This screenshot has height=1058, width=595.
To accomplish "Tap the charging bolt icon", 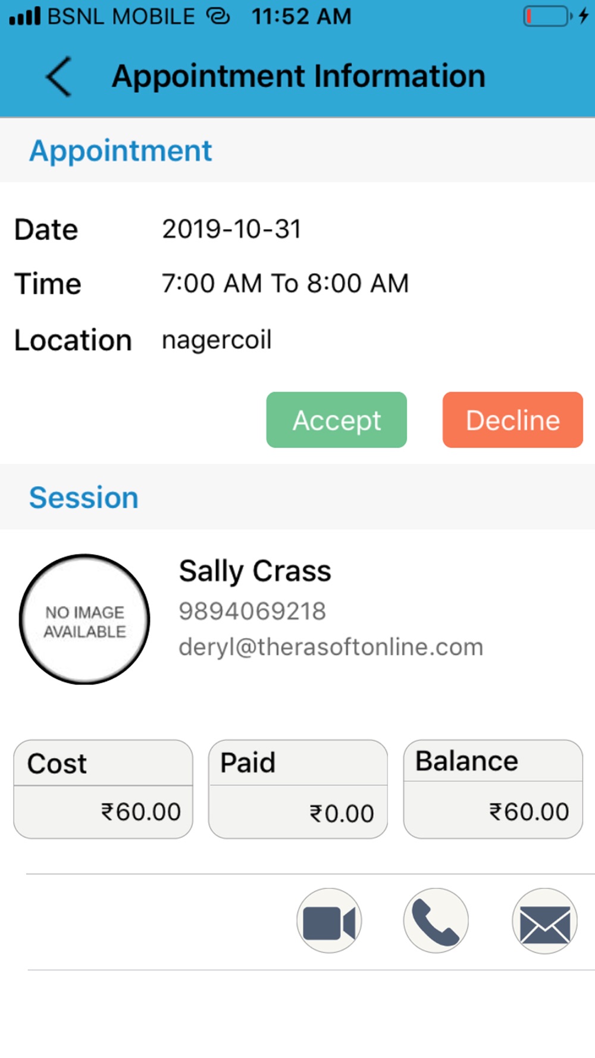I will 584,16.
